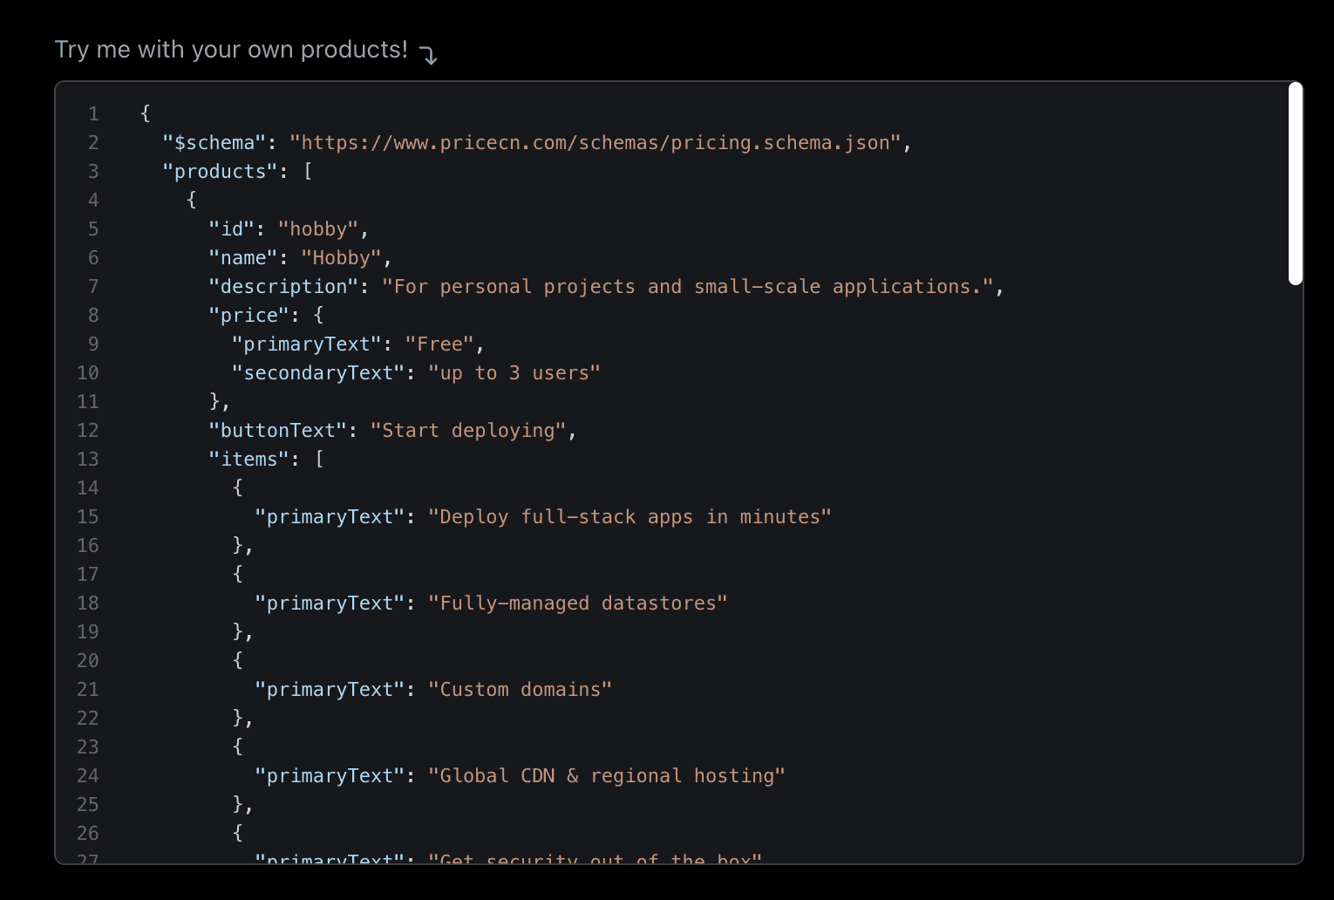1334x900 pixels.
Task: Place cursor on "products" key
Action: click(220, 172)
